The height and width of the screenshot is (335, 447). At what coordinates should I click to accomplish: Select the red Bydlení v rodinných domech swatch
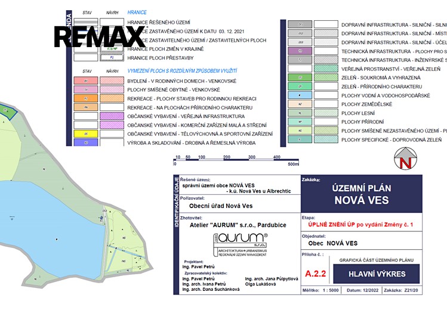point(86,81)
